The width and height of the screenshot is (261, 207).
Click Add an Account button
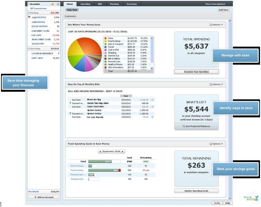pos(44,197)
